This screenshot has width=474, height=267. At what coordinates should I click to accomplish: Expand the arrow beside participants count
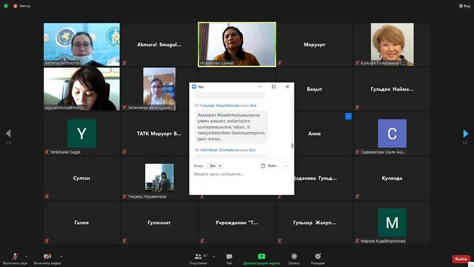coord(213,256)
